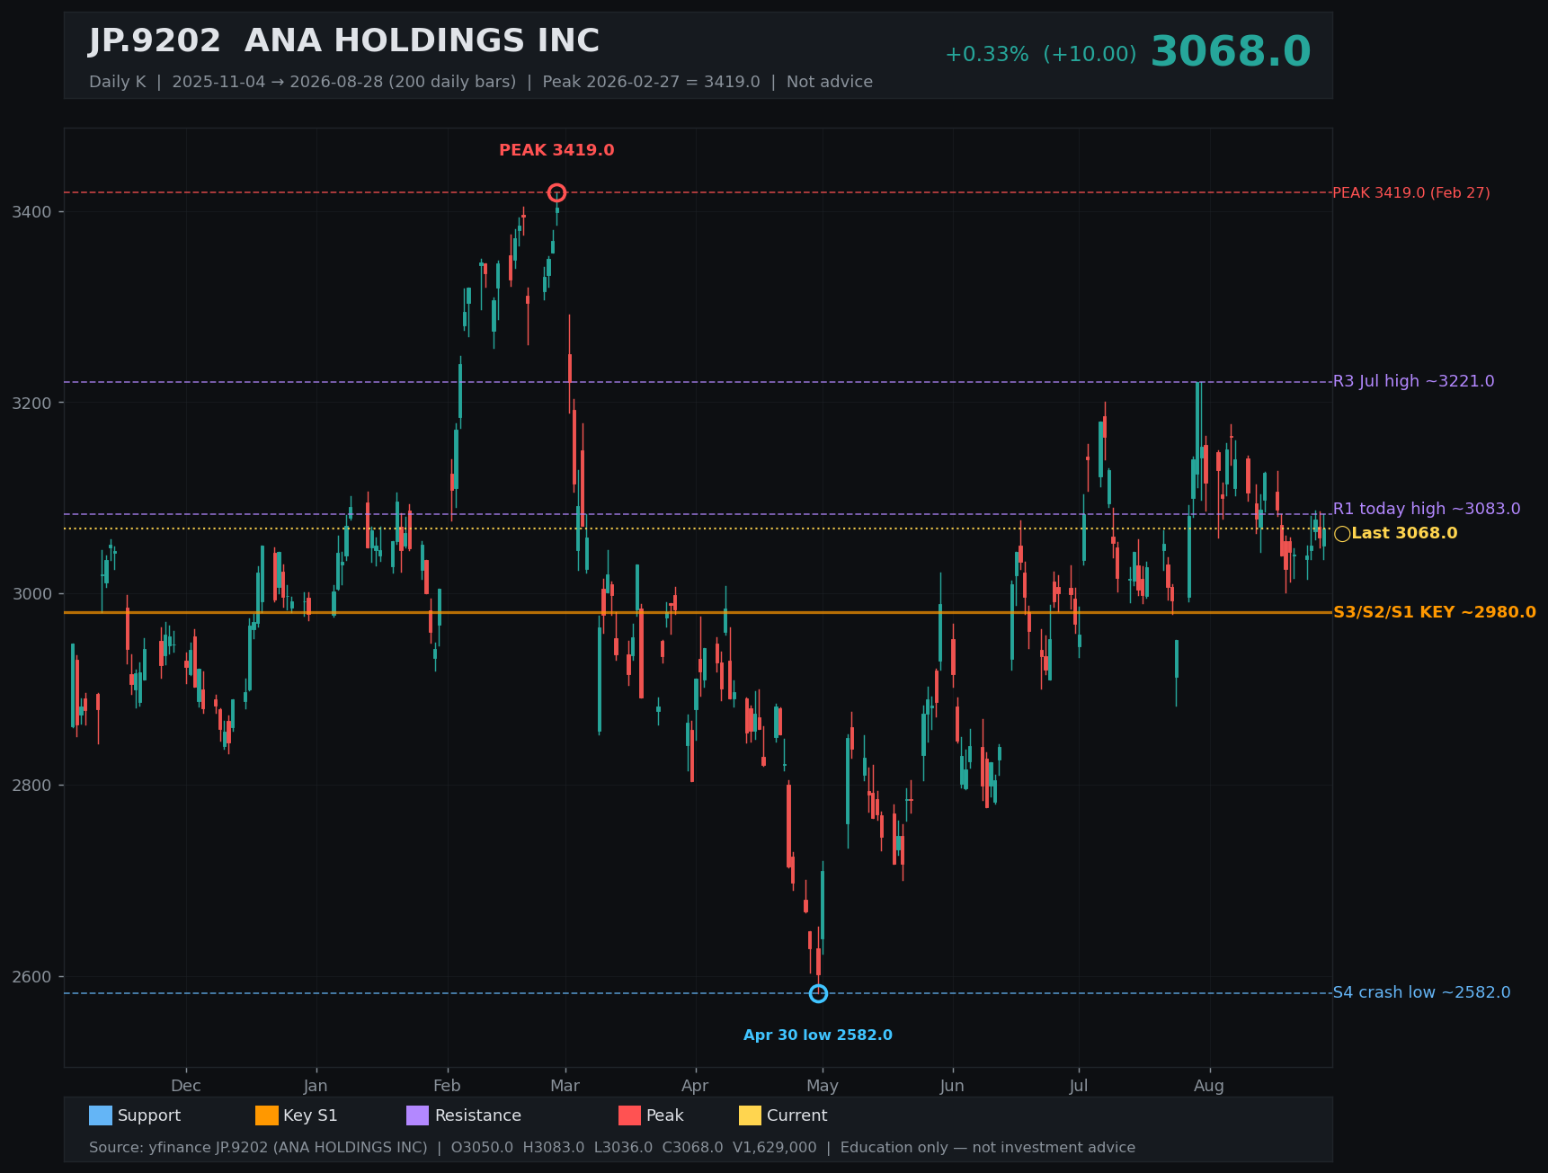Click the Dec x-axis month label
Viewport: 1548px width, 1173px height.
(186, 1086)
